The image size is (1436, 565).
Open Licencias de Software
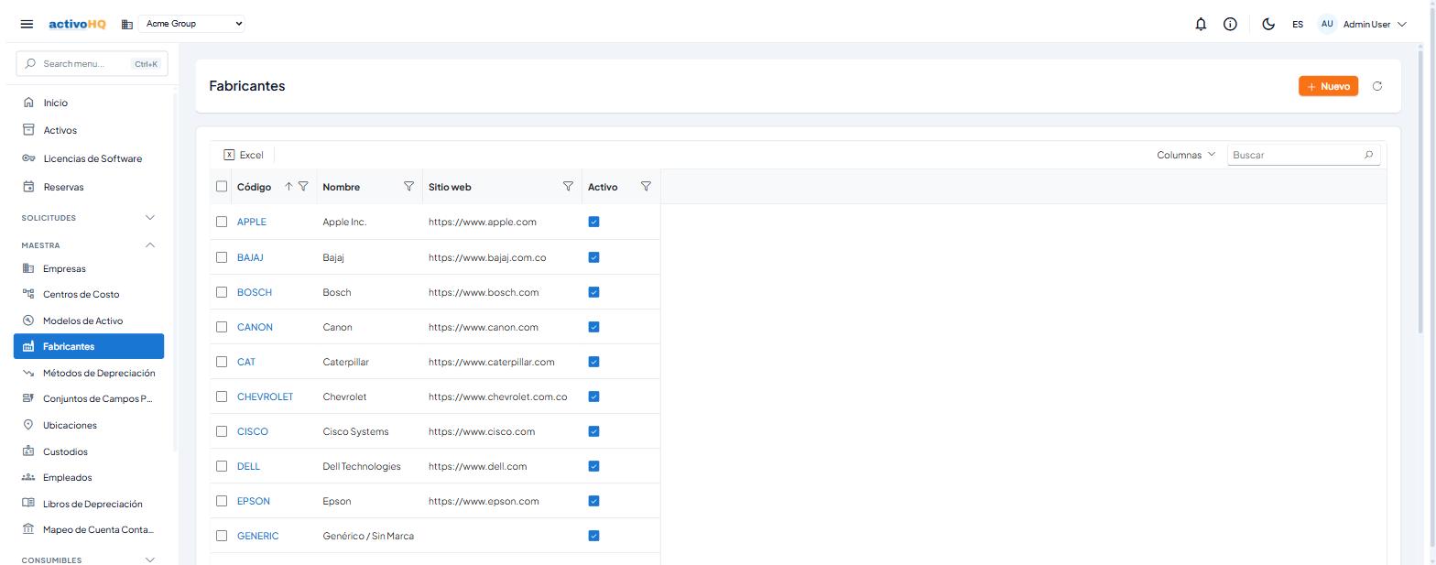(89, 158)
